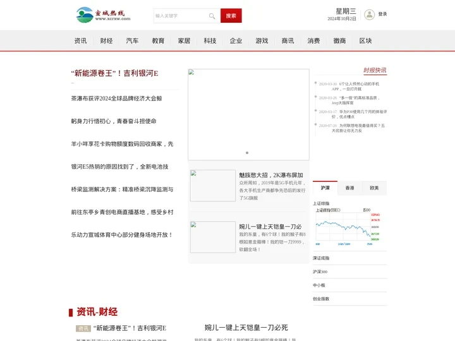The image size is (455, 341).
Task: Open news item “多一倍”的高标准品质 Jeep大指挥官
Action: pyautogui.click(x=355, y=100)
